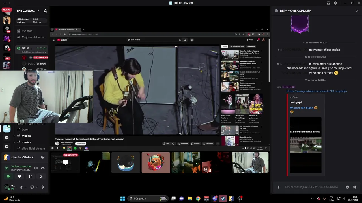Viewport: 362px width, 203px height.
Task: Select the bird avatar participant tile
Action: (x=126, y=163)
